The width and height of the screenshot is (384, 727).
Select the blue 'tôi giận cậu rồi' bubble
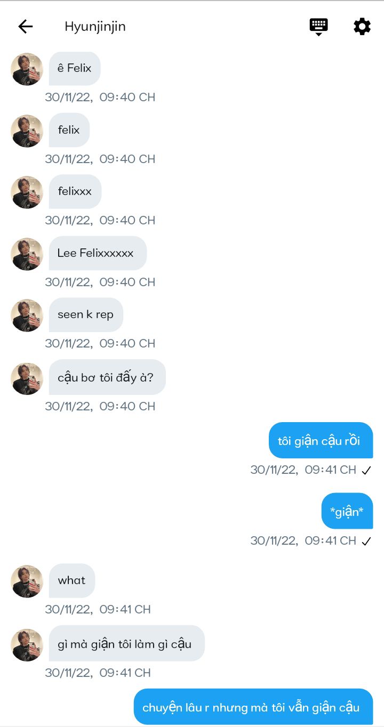[321, 440]
